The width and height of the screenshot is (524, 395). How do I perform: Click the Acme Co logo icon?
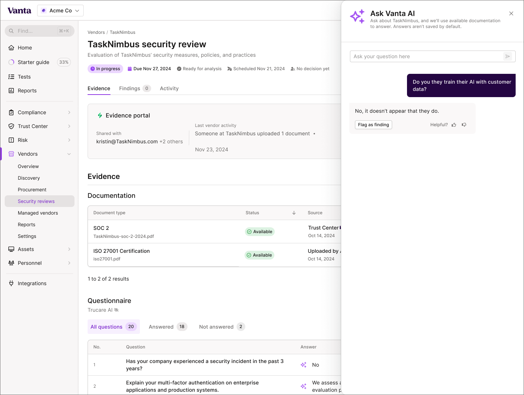point(44,11)
